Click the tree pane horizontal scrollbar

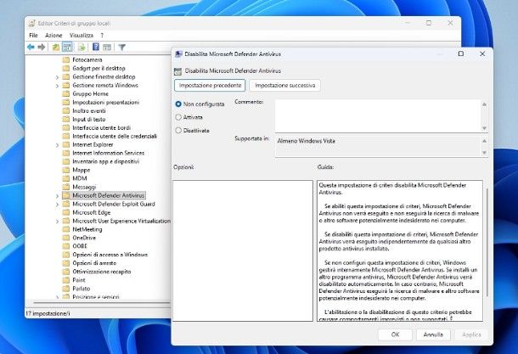tap(102, 302)
